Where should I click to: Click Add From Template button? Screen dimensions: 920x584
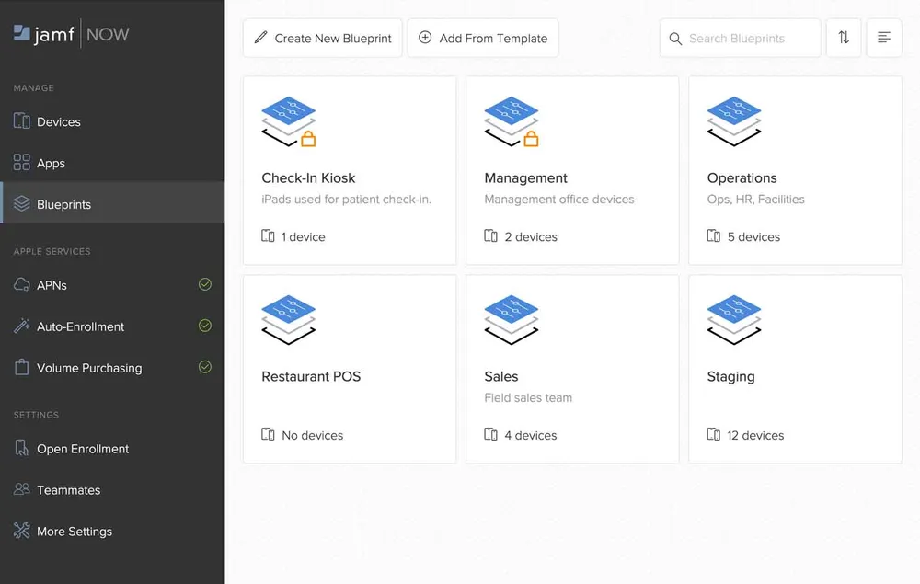[483, 39]
